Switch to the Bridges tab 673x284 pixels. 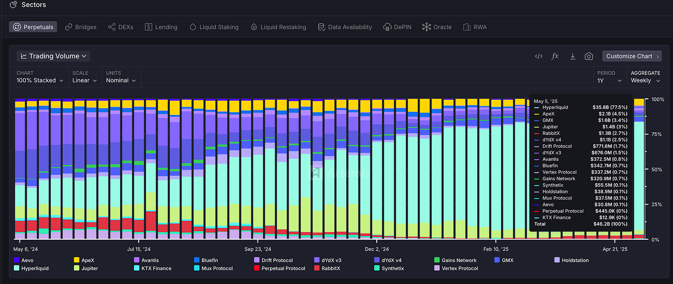pos(81,27)
